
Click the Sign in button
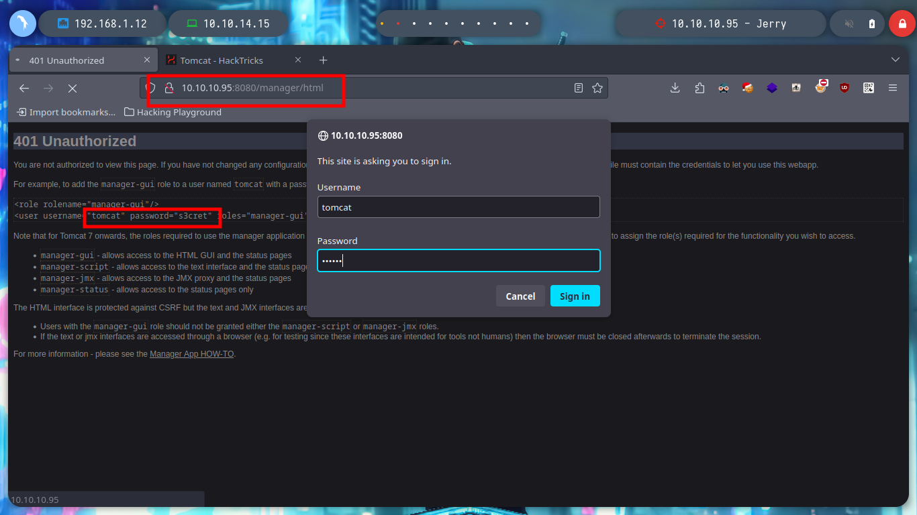pyautogui.click(x=575, y=296)
